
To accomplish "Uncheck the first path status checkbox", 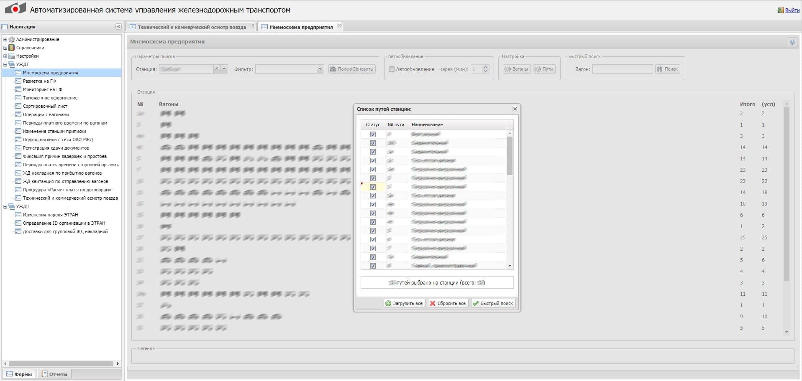I will coord(373,135).
